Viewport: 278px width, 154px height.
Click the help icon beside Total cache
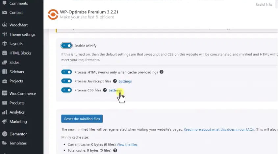coord(115,151)
